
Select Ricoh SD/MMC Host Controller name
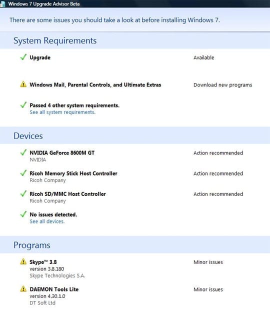click(x=67, y=194)
